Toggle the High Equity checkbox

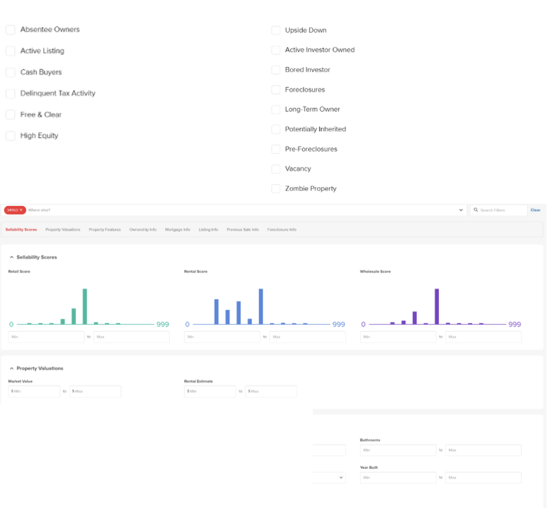10,136
